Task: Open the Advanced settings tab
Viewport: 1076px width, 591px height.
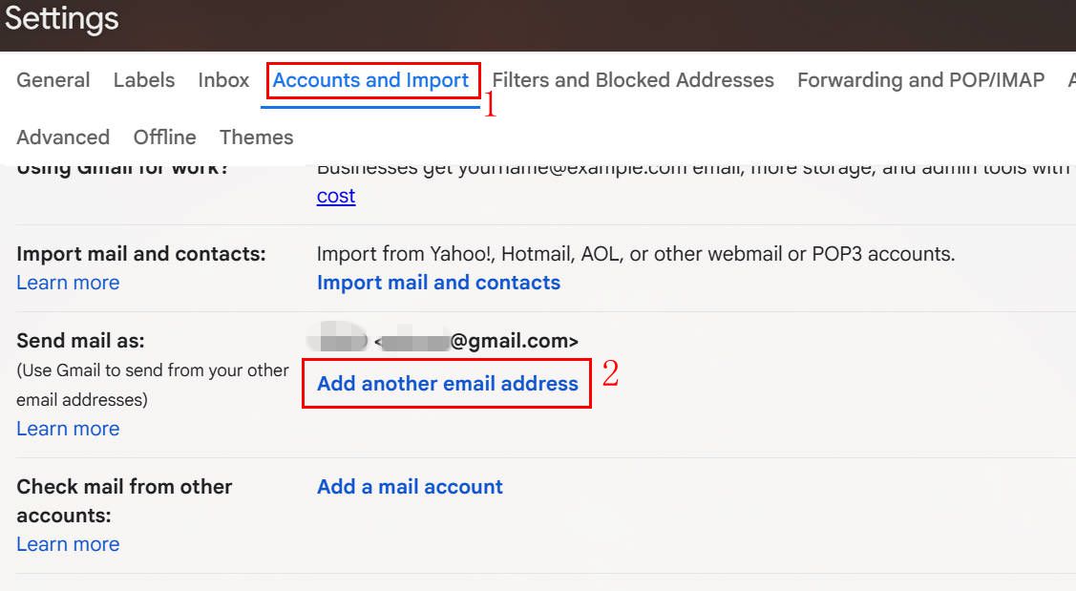Action: point(63,137)
